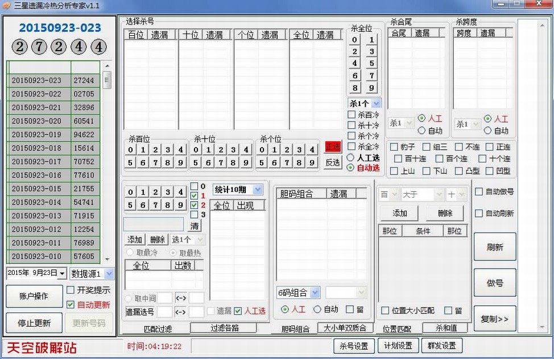Open the 大小单双质合 tab
Screen dimensions: 554x359
[x=345, y=328]
